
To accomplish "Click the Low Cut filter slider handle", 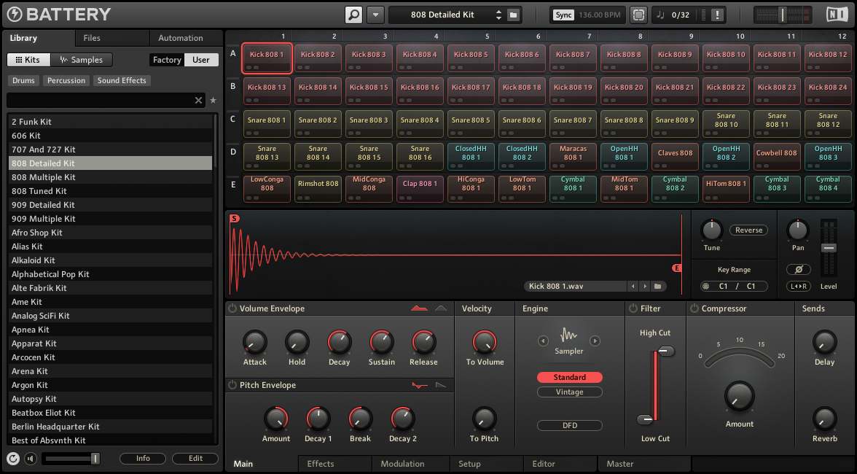I will pyautogui.click(x=646, y=419).
